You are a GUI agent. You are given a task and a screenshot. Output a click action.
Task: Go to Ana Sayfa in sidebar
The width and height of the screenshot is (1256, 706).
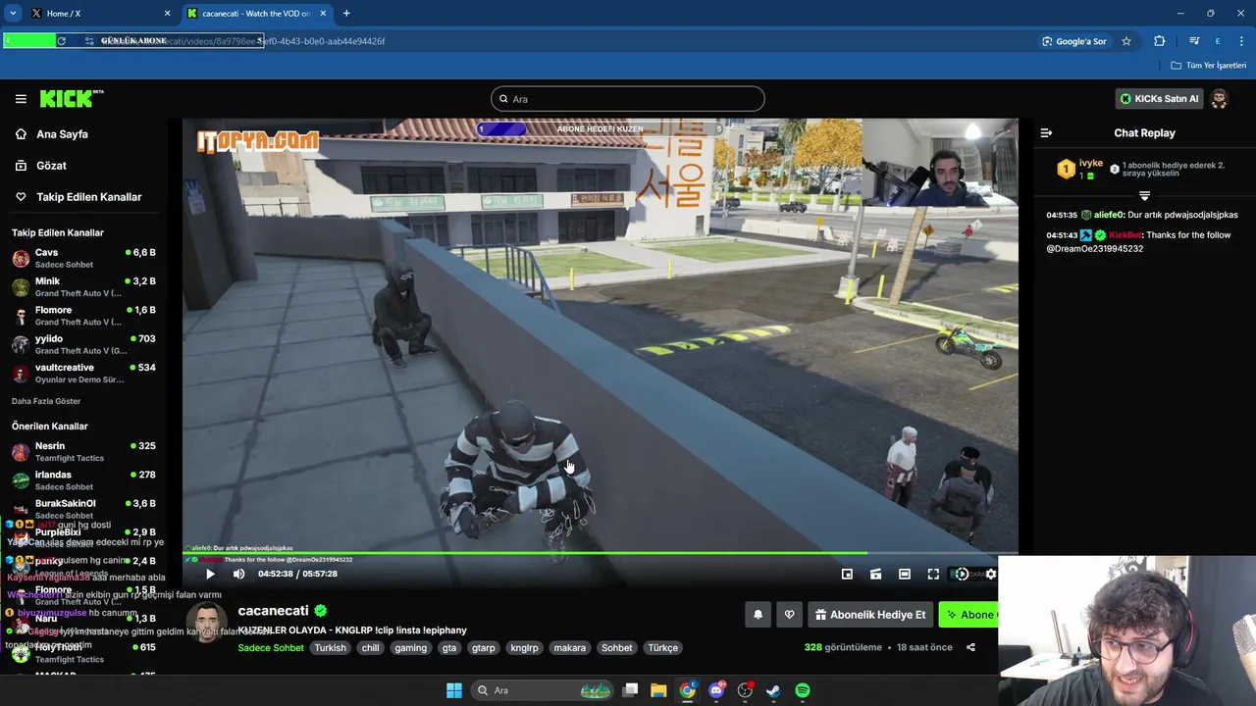pos(62,134)
